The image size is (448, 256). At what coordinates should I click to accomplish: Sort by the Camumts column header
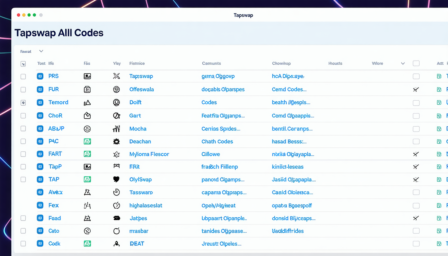[x=211, y=63]
